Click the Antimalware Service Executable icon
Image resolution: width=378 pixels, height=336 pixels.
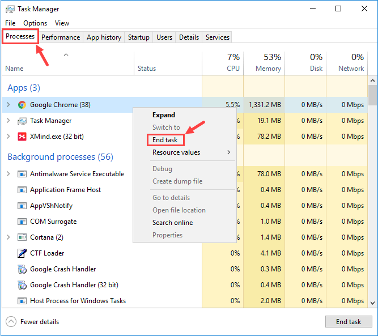pyautogui.click(x=22, y=174)
